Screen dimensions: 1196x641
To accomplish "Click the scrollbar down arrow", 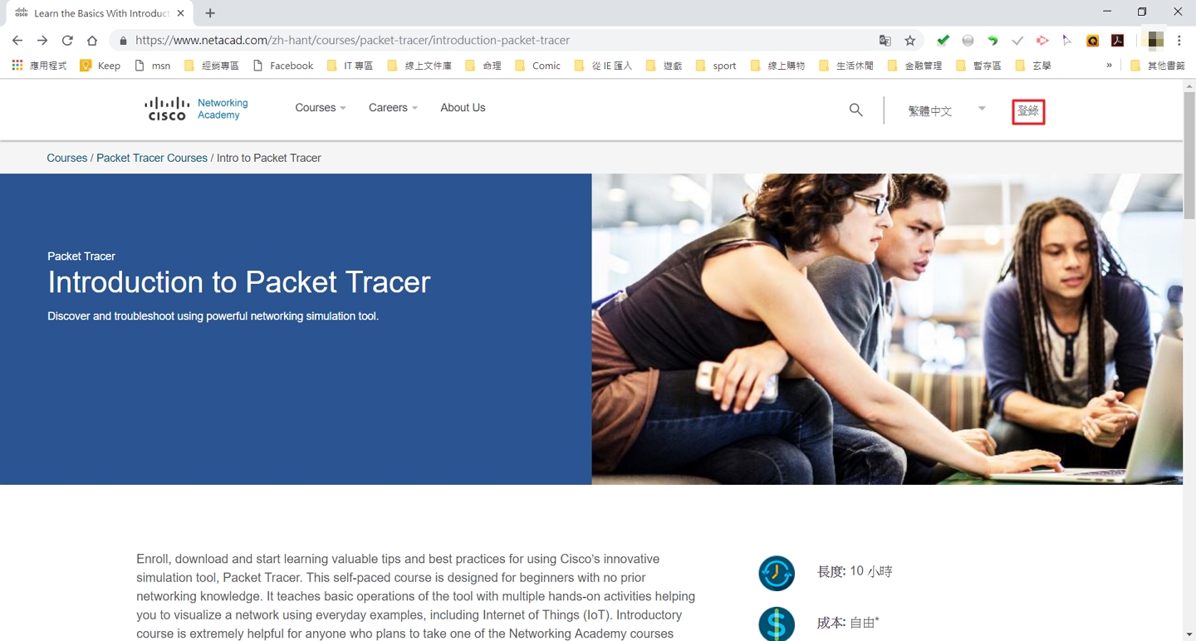I will click(1189, 634).
